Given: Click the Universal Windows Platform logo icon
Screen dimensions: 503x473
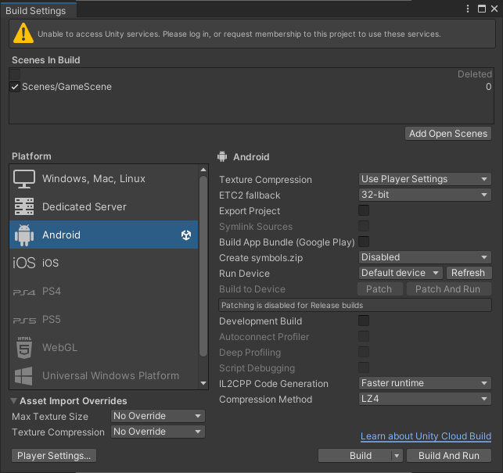Looking at the screenshot, I should [x=23, y=375].
